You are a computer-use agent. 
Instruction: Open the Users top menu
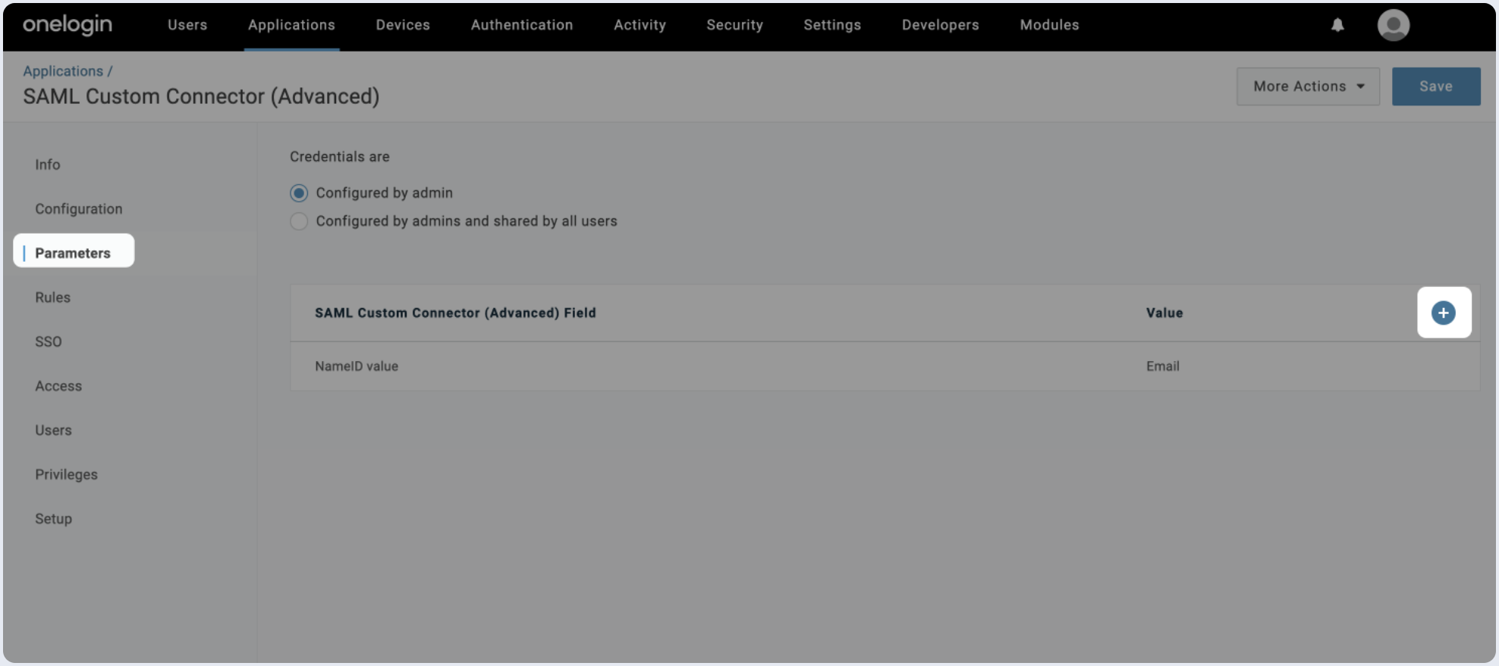(x=187, y=25)
